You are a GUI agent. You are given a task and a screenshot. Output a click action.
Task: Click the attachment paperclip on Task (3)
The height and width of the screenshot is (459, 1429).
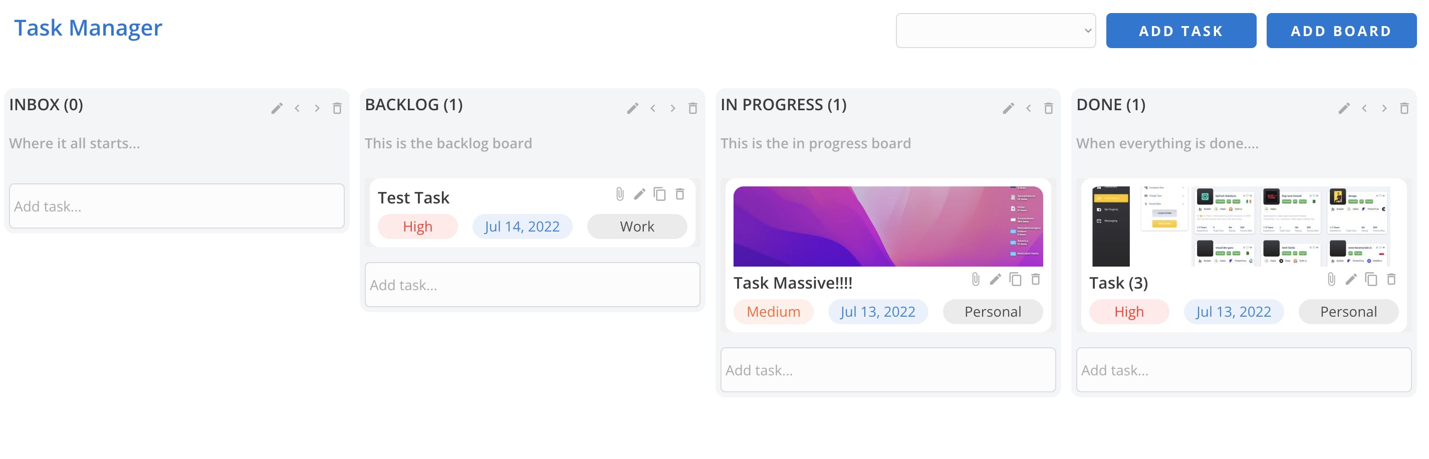(1331, 279)
